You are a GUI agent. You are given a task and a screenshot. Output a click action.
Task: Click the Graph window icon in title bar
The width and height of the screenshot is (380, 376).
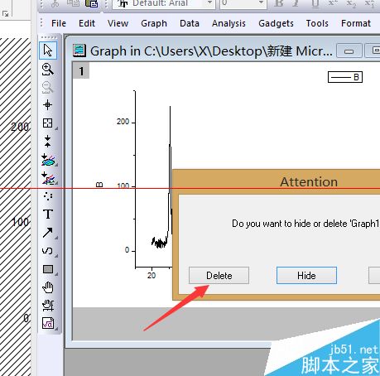click(79, 51)
